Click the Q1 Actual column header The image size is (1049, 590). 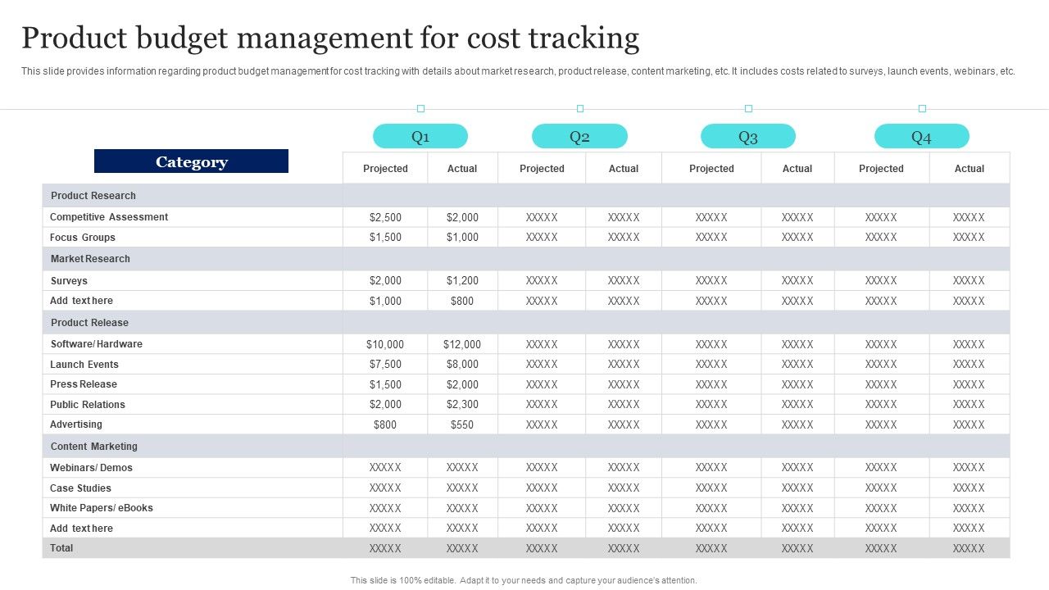462,169
